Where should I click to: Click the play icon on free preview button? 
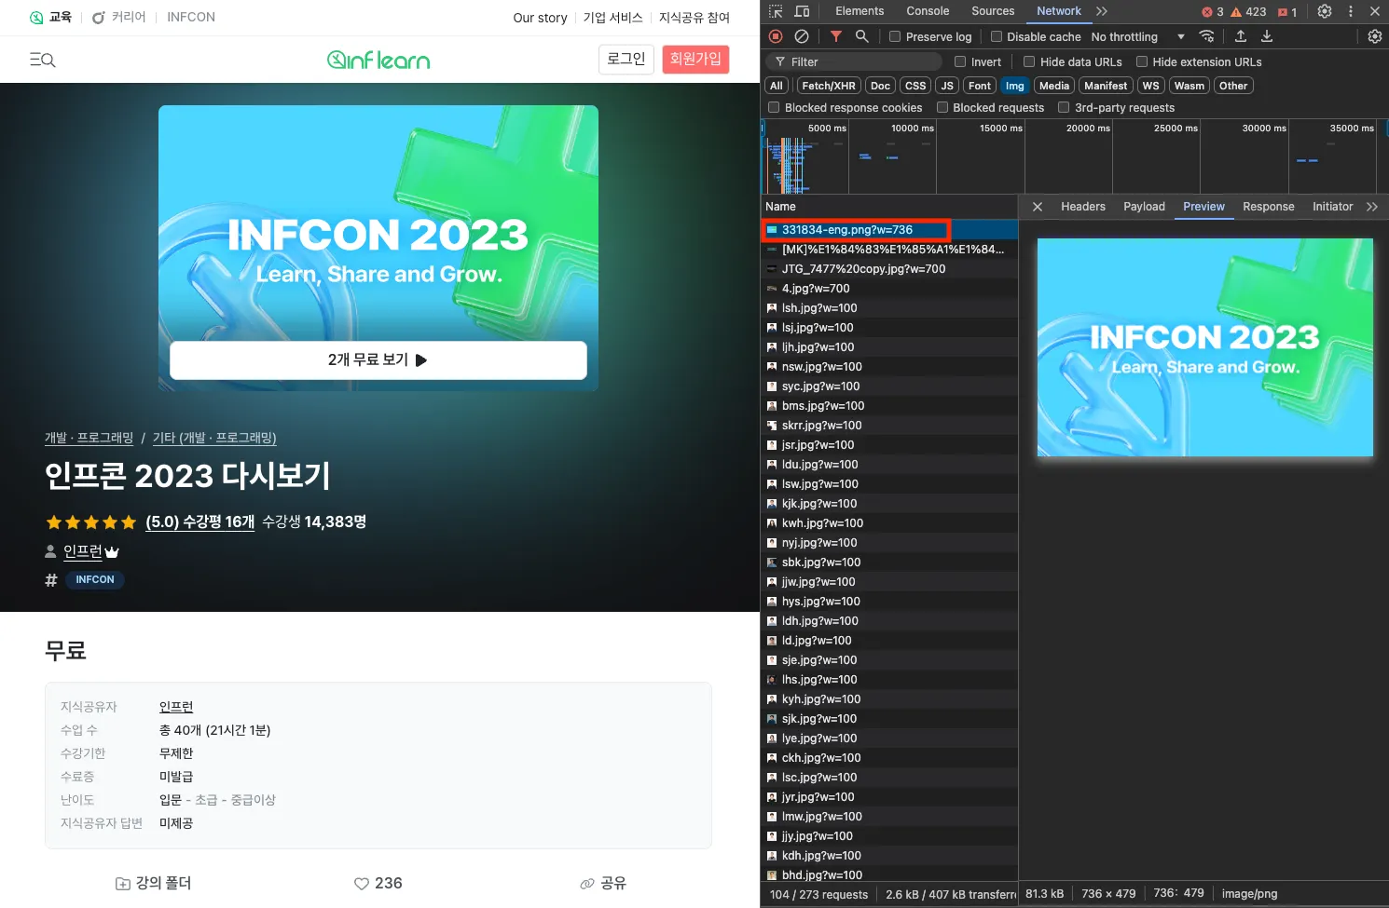pyautogui.click(x=421, y=360)
